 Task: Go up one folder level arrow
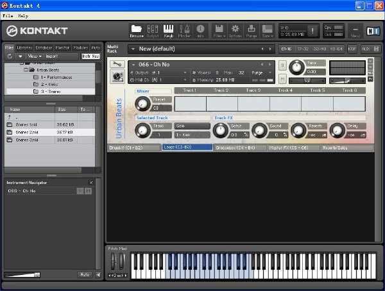point(10,117)
